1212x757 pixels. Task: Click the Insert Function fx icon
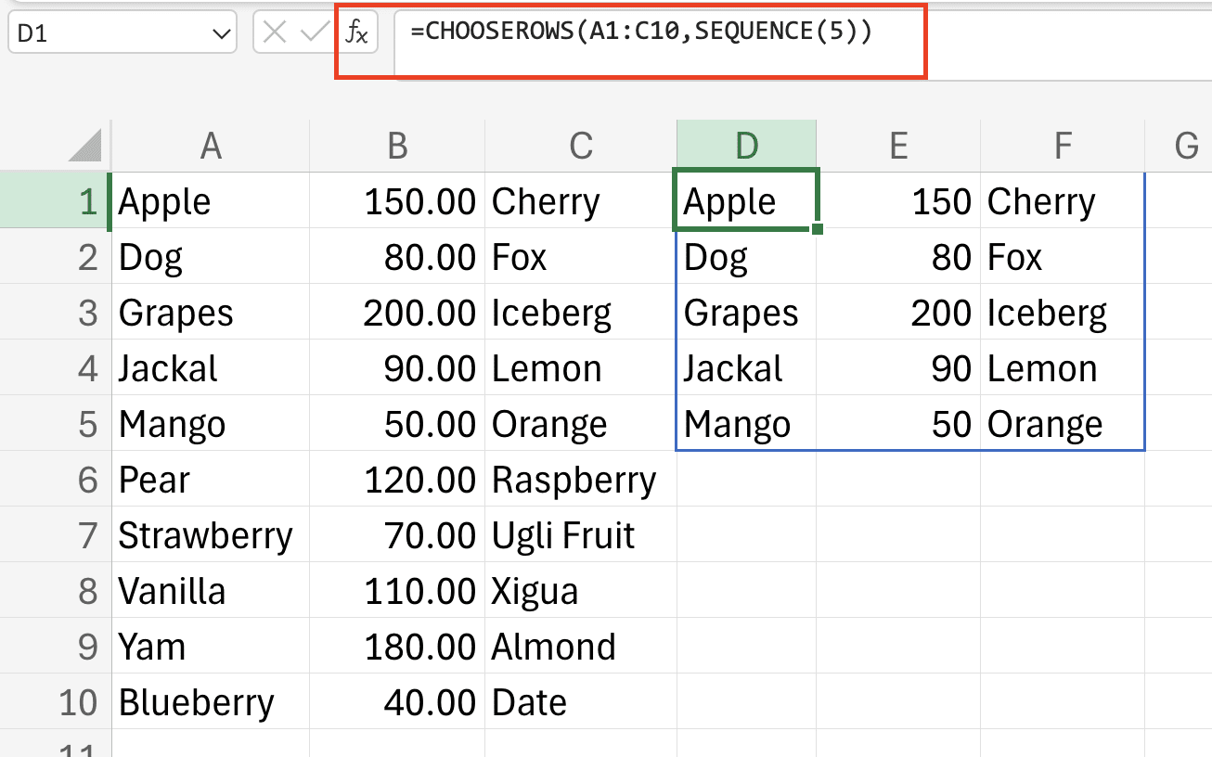coord(357,33)
